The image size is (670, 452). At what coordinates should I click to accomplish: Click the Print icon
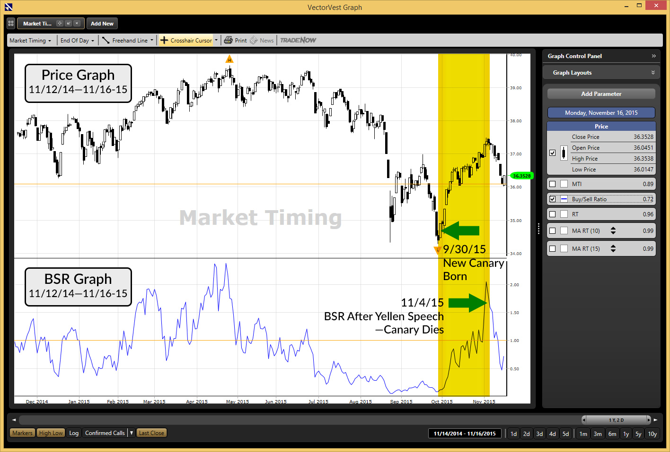[229, 41]
